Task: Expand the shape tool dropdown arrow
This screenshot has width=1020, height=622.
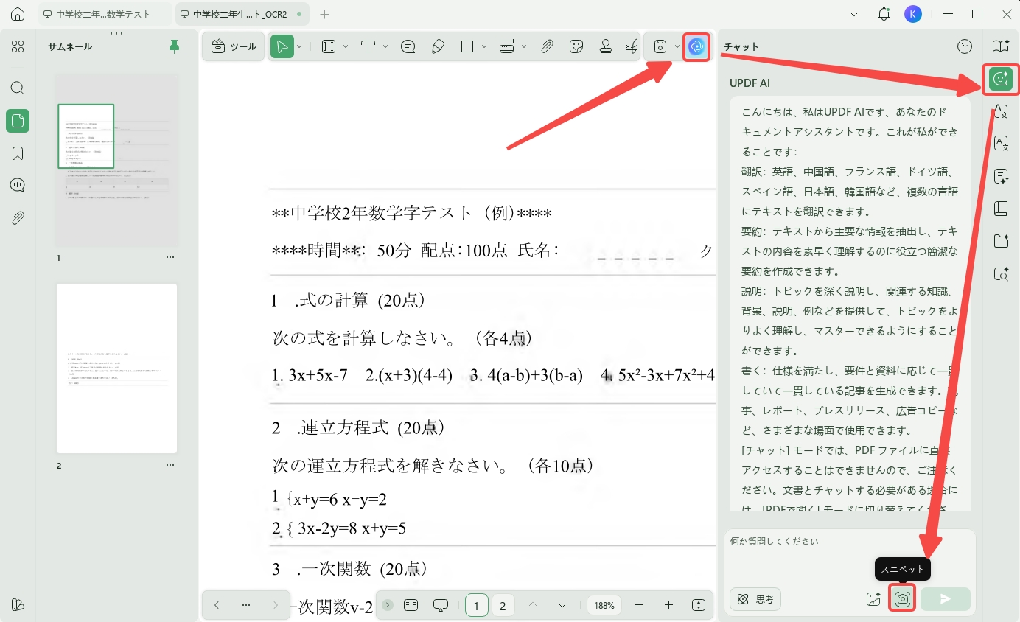Action: pos(484,46)
